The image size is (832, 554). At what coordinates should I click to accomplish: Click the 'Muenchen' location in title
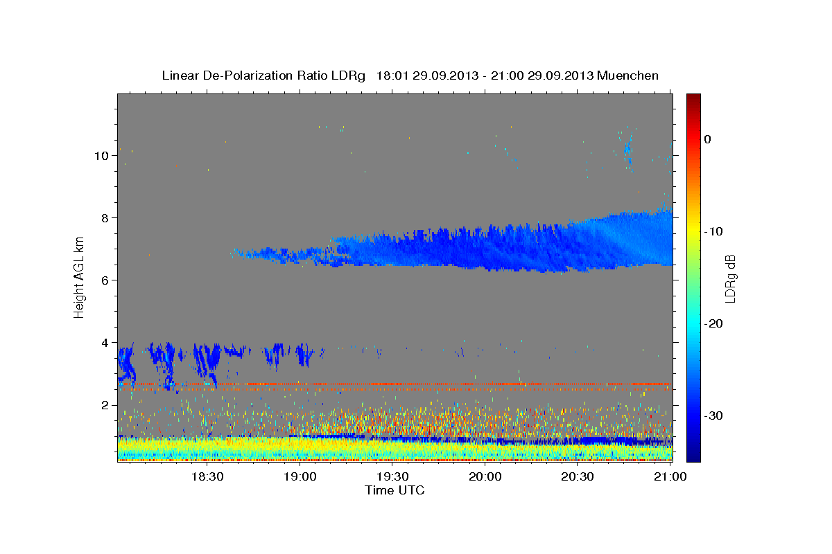click(x=629, y=75)
